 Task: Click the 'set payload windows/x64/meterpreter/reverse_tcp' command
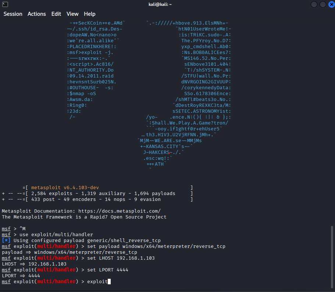point(156,246)
